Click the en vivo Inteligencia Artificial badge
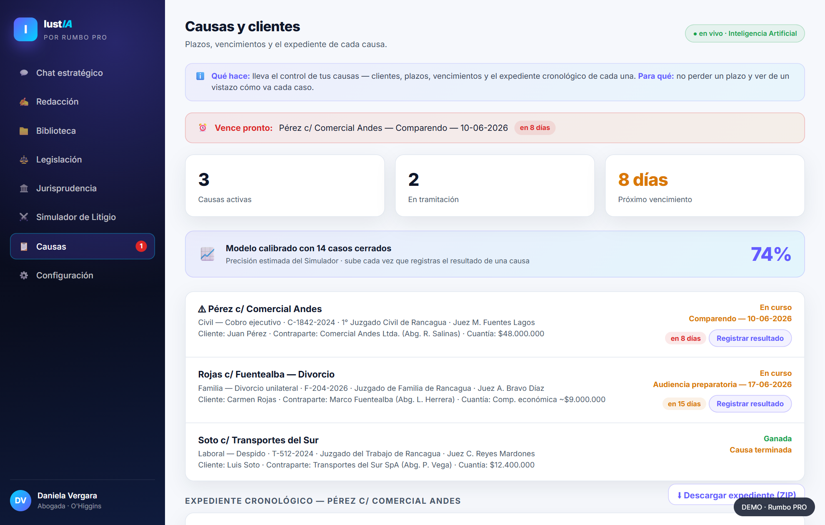 coord(745,33)
